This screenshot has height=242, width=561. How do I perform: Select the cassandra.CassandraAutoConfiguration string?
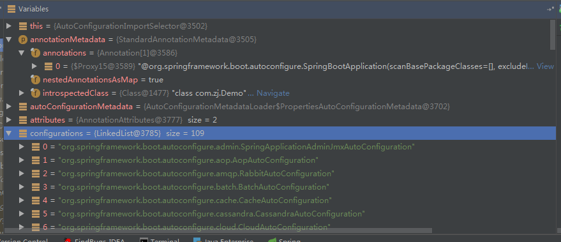click(211, 214)
